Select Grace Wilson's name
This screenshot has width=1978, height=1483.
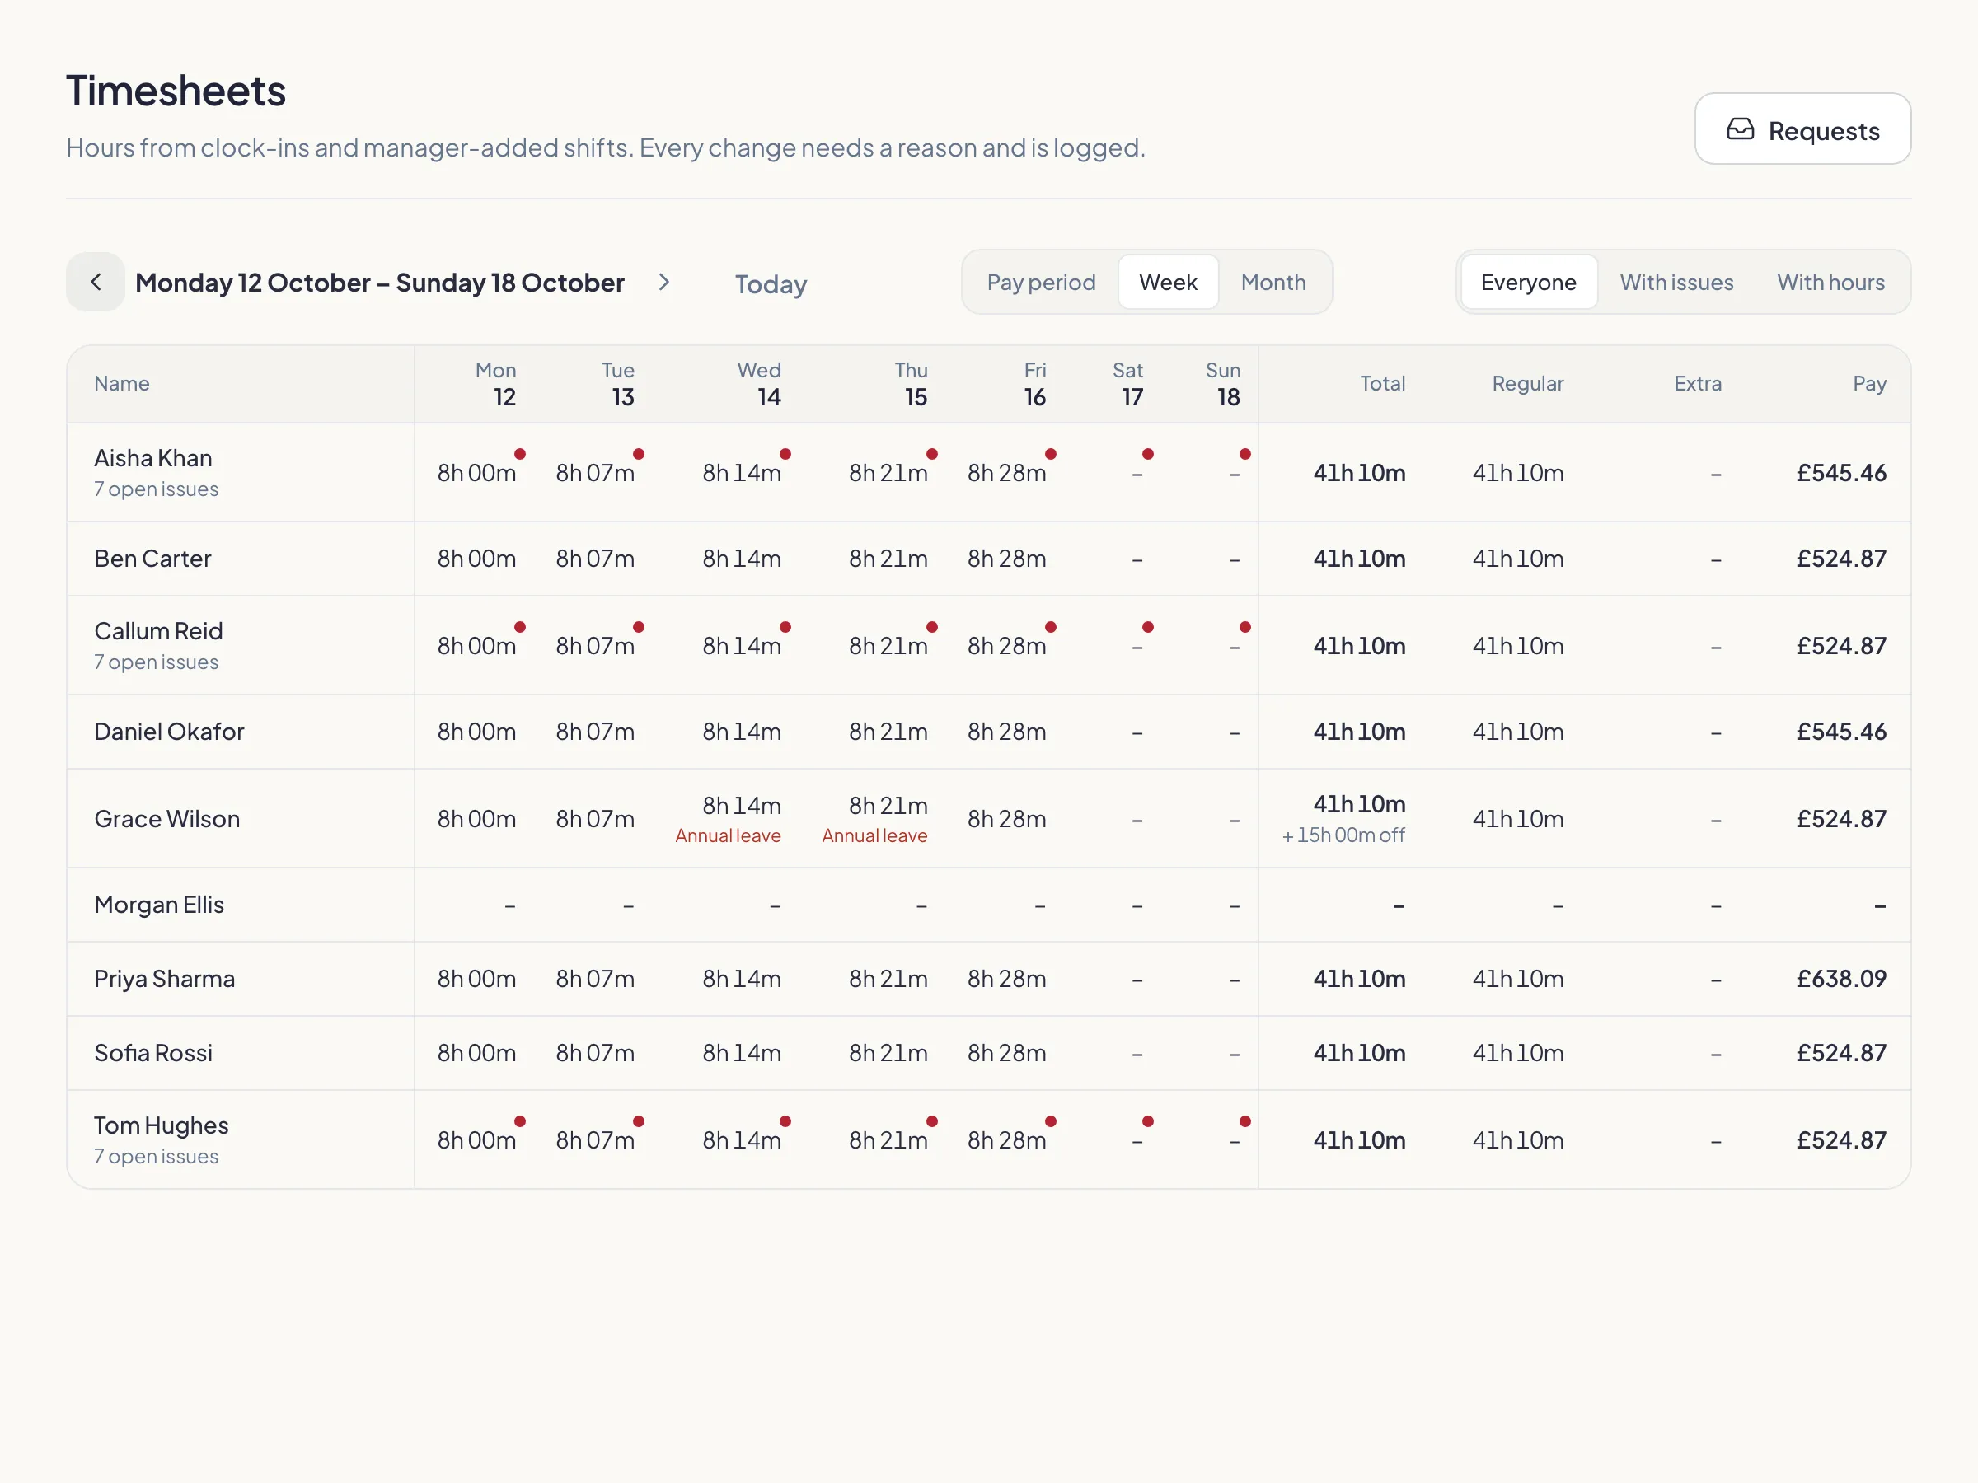167,819
